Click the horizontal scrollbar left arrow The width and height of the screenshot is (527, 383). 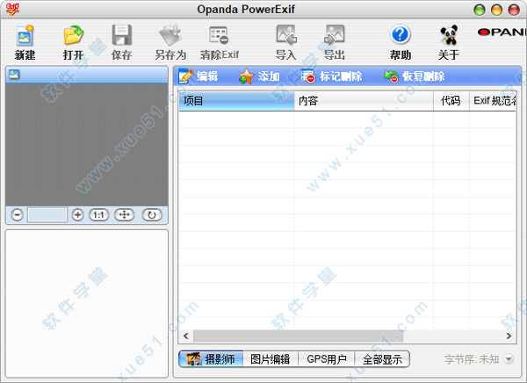tap(186, 336)
